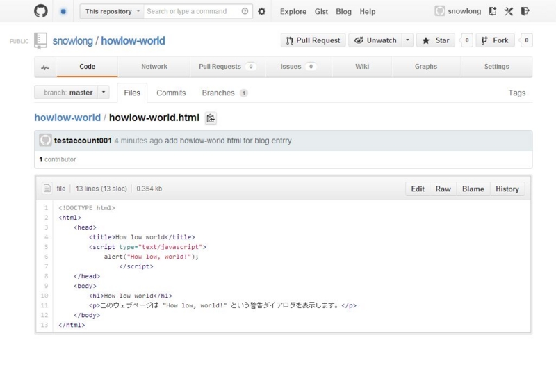Open Blame view button
The height and width of the screenshot is (377, 556).
[x=473, y=189]
